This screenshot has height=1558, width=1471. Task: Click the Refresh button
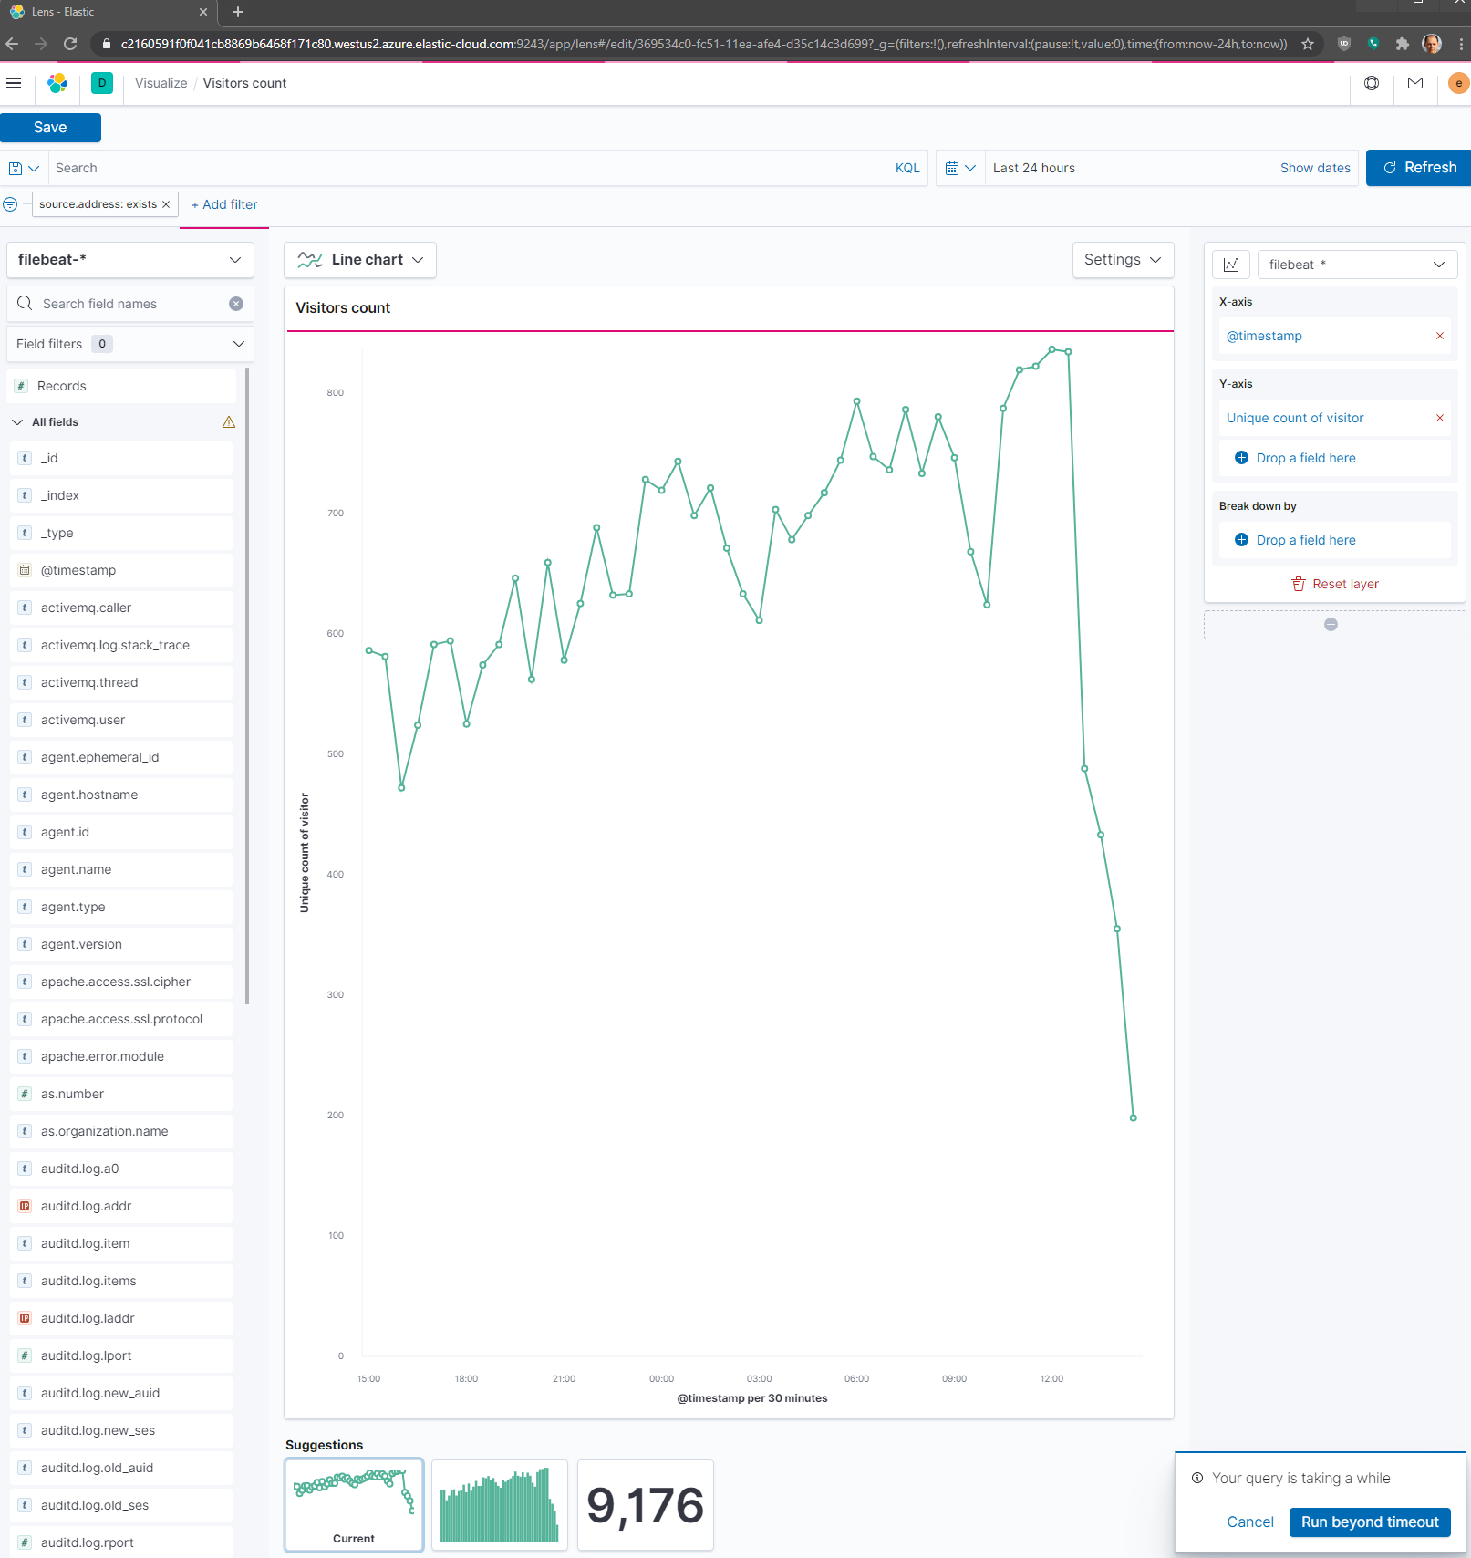(1419, 168)
